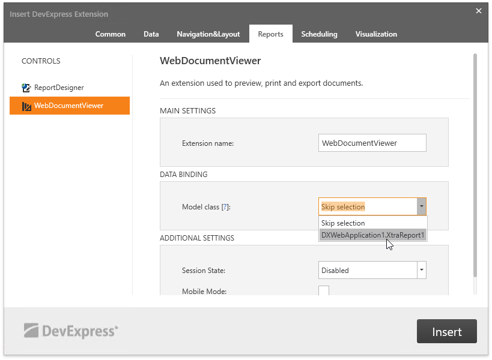Close the Insert DevExpress Extension dialog

pyautogui.click(x=478, y=10)
